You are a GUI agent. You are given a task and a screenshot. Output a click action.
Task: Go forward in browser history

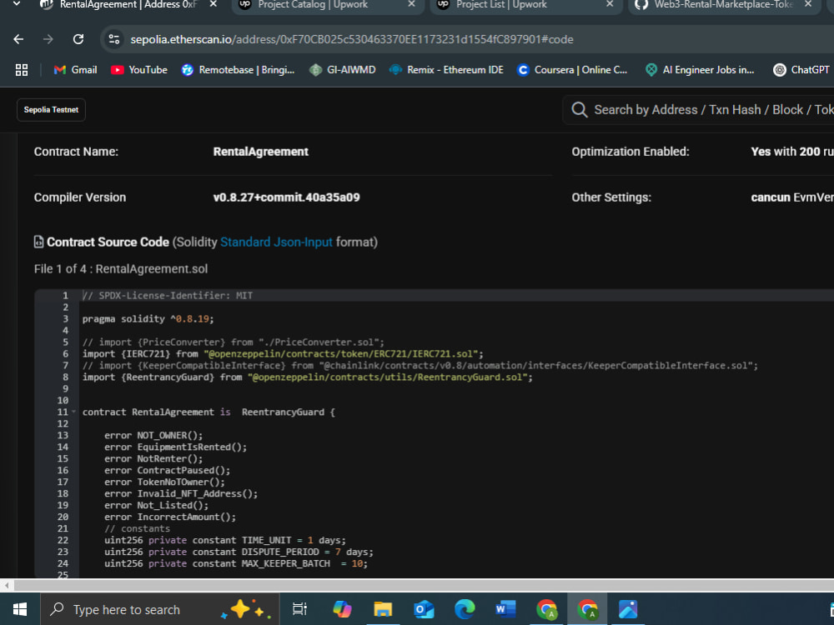pos(48,39)
